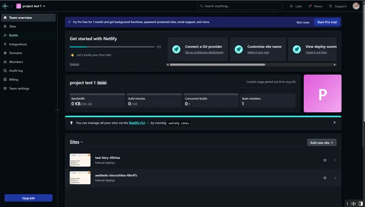The width and height of the screenshot is (365, 207).
Task: Open Integrations in sidebar
Action: point(29,44)
